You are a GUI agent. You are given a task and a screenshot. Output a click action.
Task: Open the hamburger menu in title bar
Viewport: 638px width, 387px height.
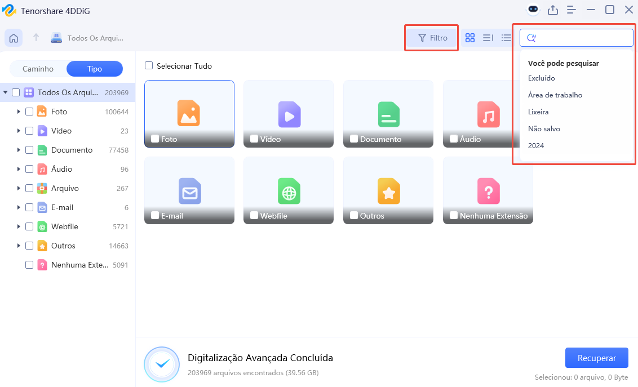point(571,10)
